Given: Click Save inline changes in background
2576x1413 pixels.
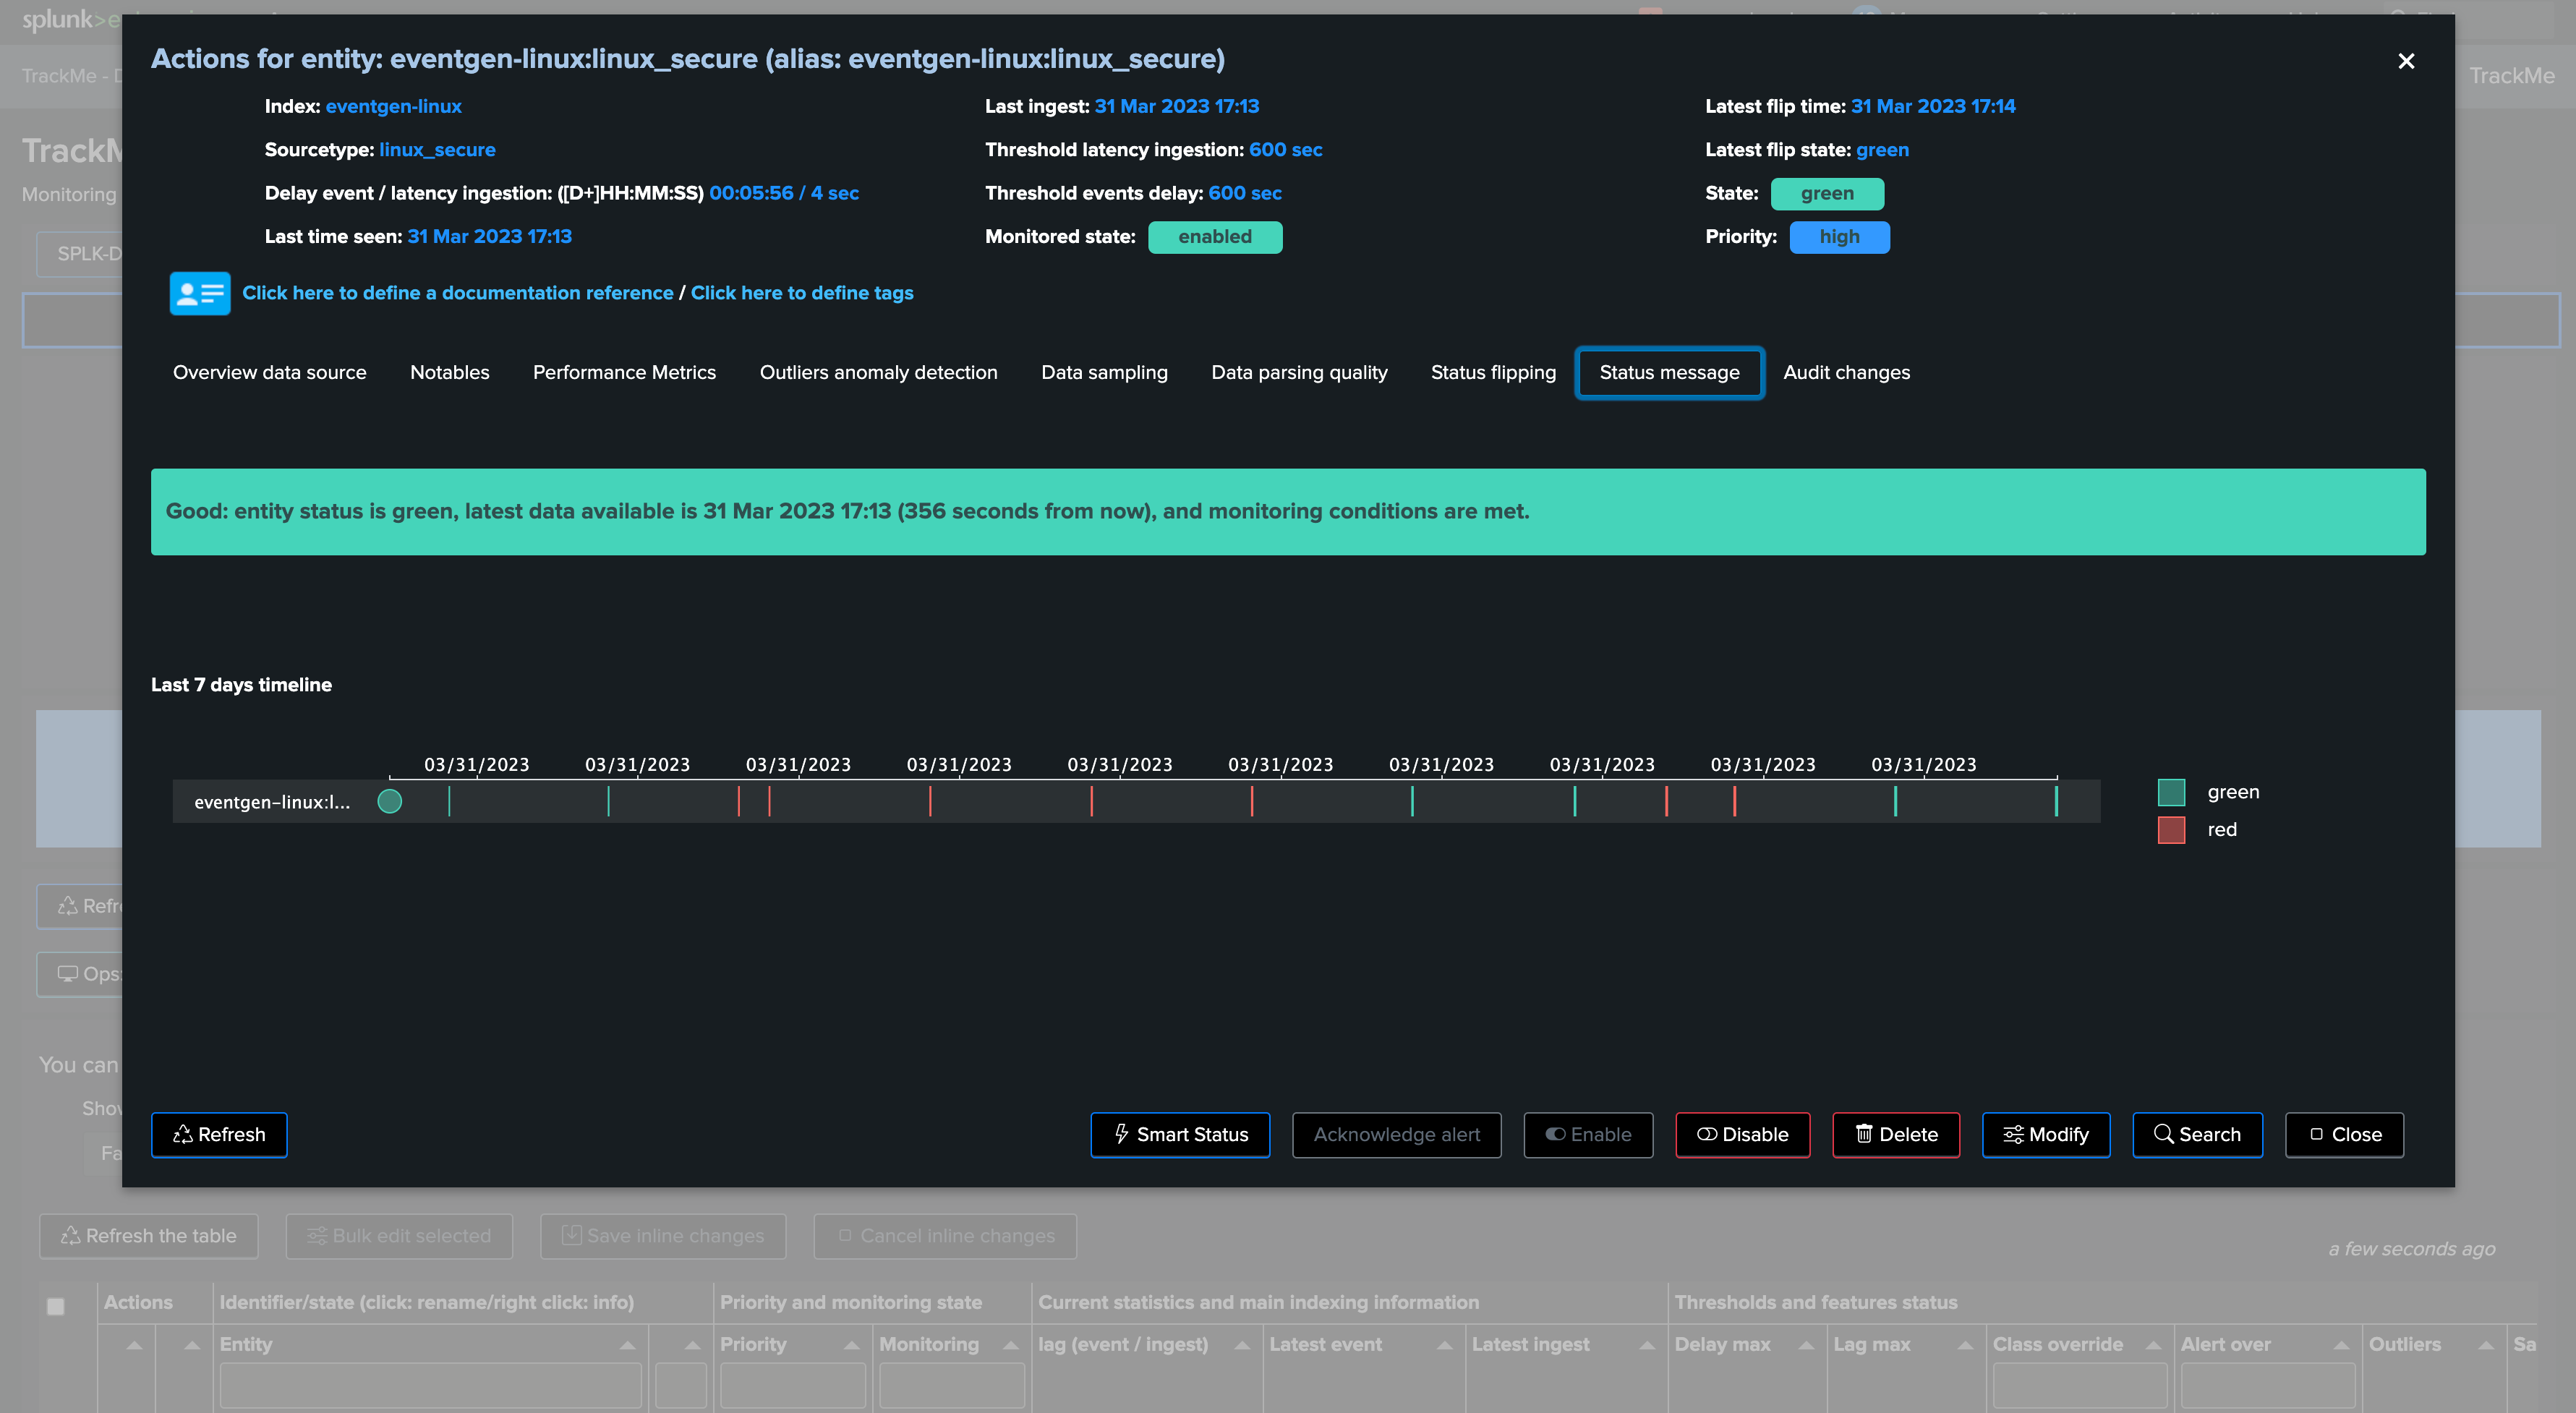Looking at the screenshot, I should pos(663,1236).
